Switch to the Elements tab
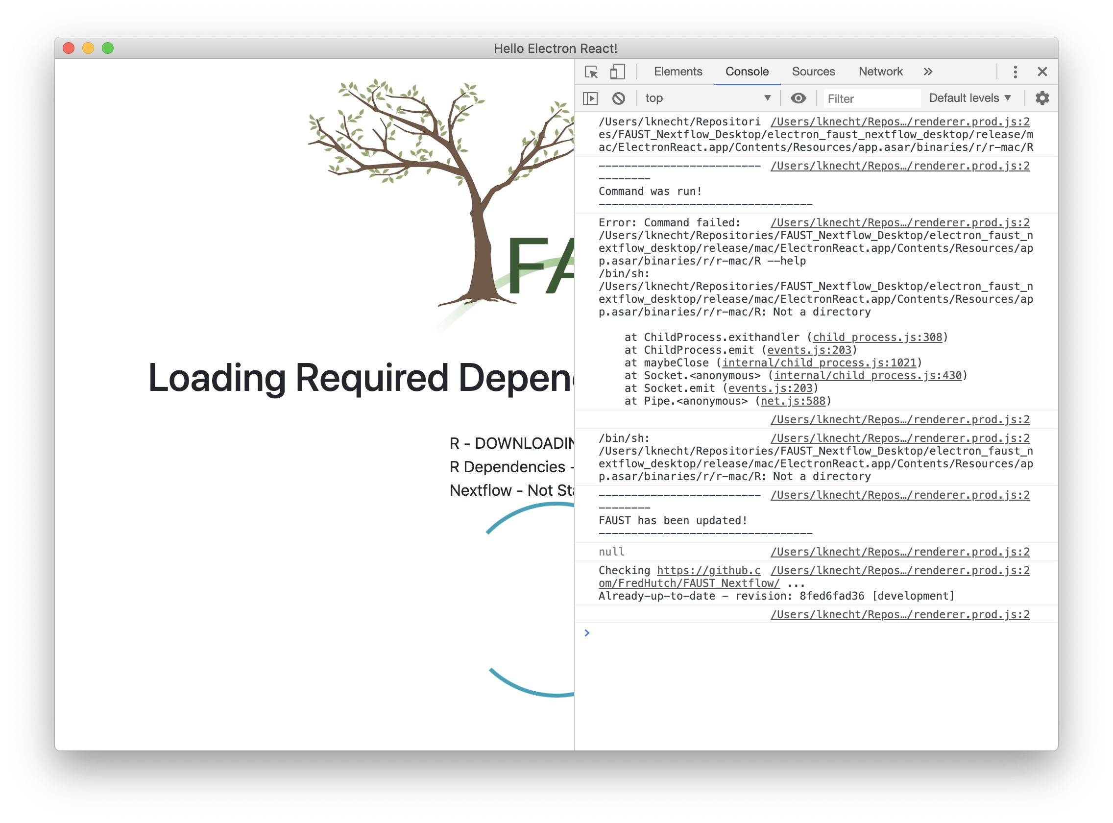 point(677,72)
